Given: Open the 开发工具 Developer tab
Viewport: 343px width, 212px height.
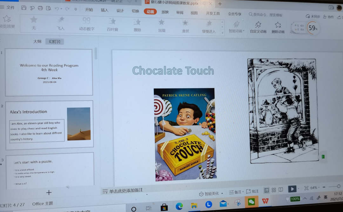Looking at the screenshot, I should point(213,14).
